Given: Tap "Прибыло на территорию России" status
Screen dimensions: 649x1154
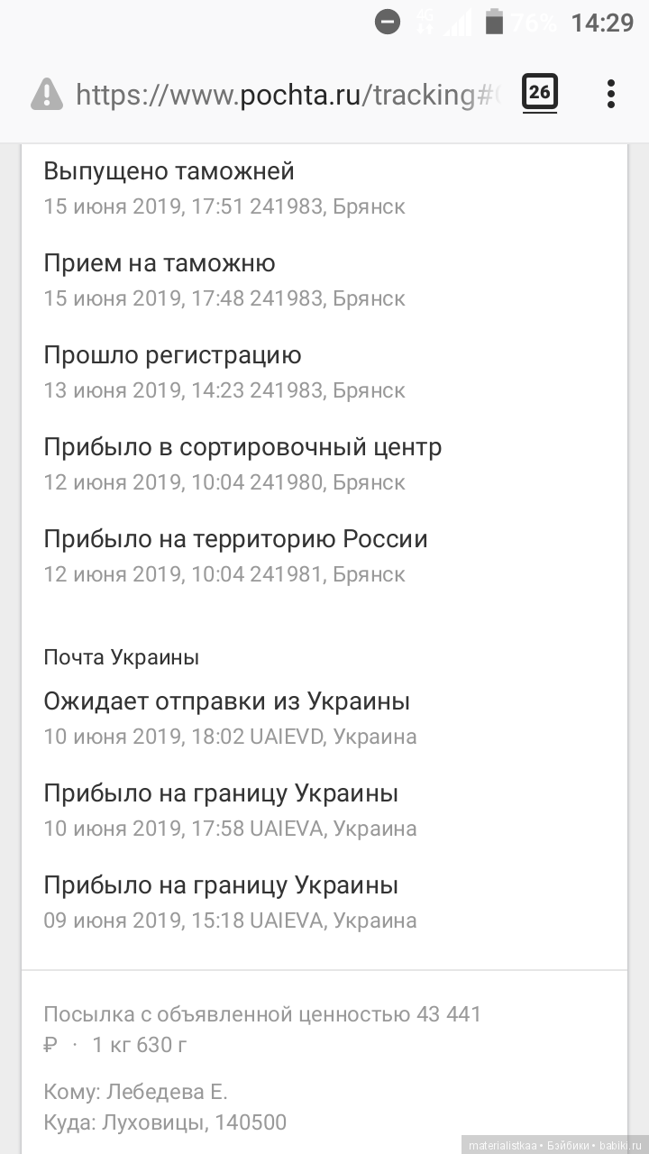Looking at the screenshot, I should (235, 539).
